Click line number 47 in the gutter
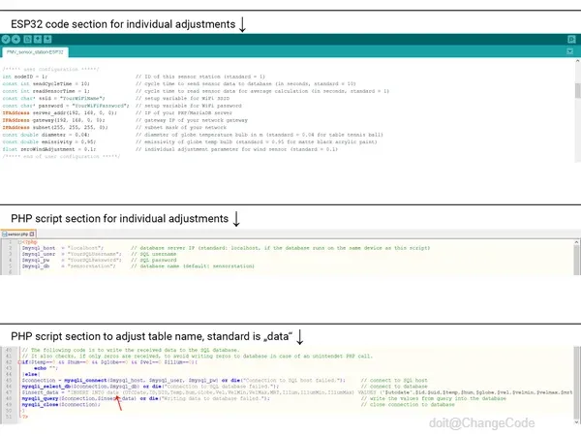This screenshot has width=581, height=436. [9, 392]
